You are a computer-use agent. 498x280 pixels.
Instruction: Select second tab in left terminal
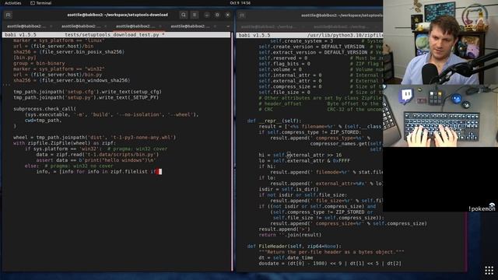click(x=81, y=26)
